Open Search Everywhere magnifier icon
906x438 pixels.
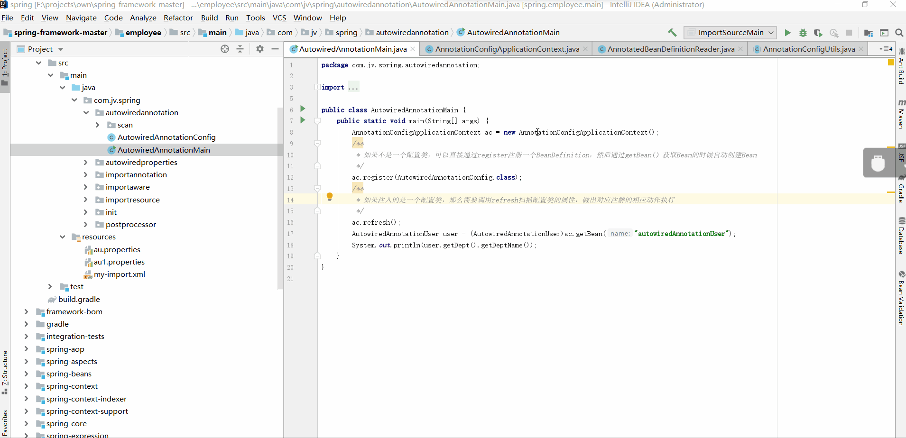click(899, 33)
